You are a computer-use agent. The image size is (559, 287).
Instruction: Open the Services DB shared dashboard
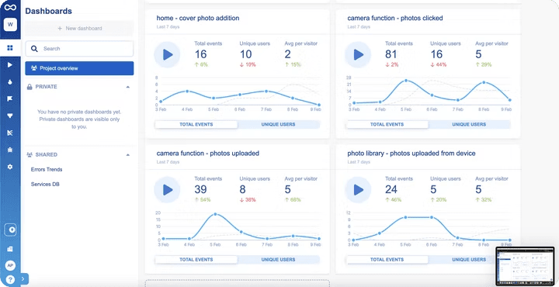pos(45,185)
